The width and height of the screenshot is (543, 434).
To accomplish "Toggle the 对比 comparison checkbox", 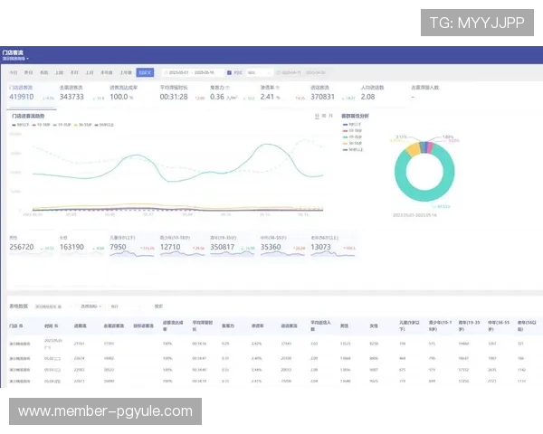I will point(230,72).
